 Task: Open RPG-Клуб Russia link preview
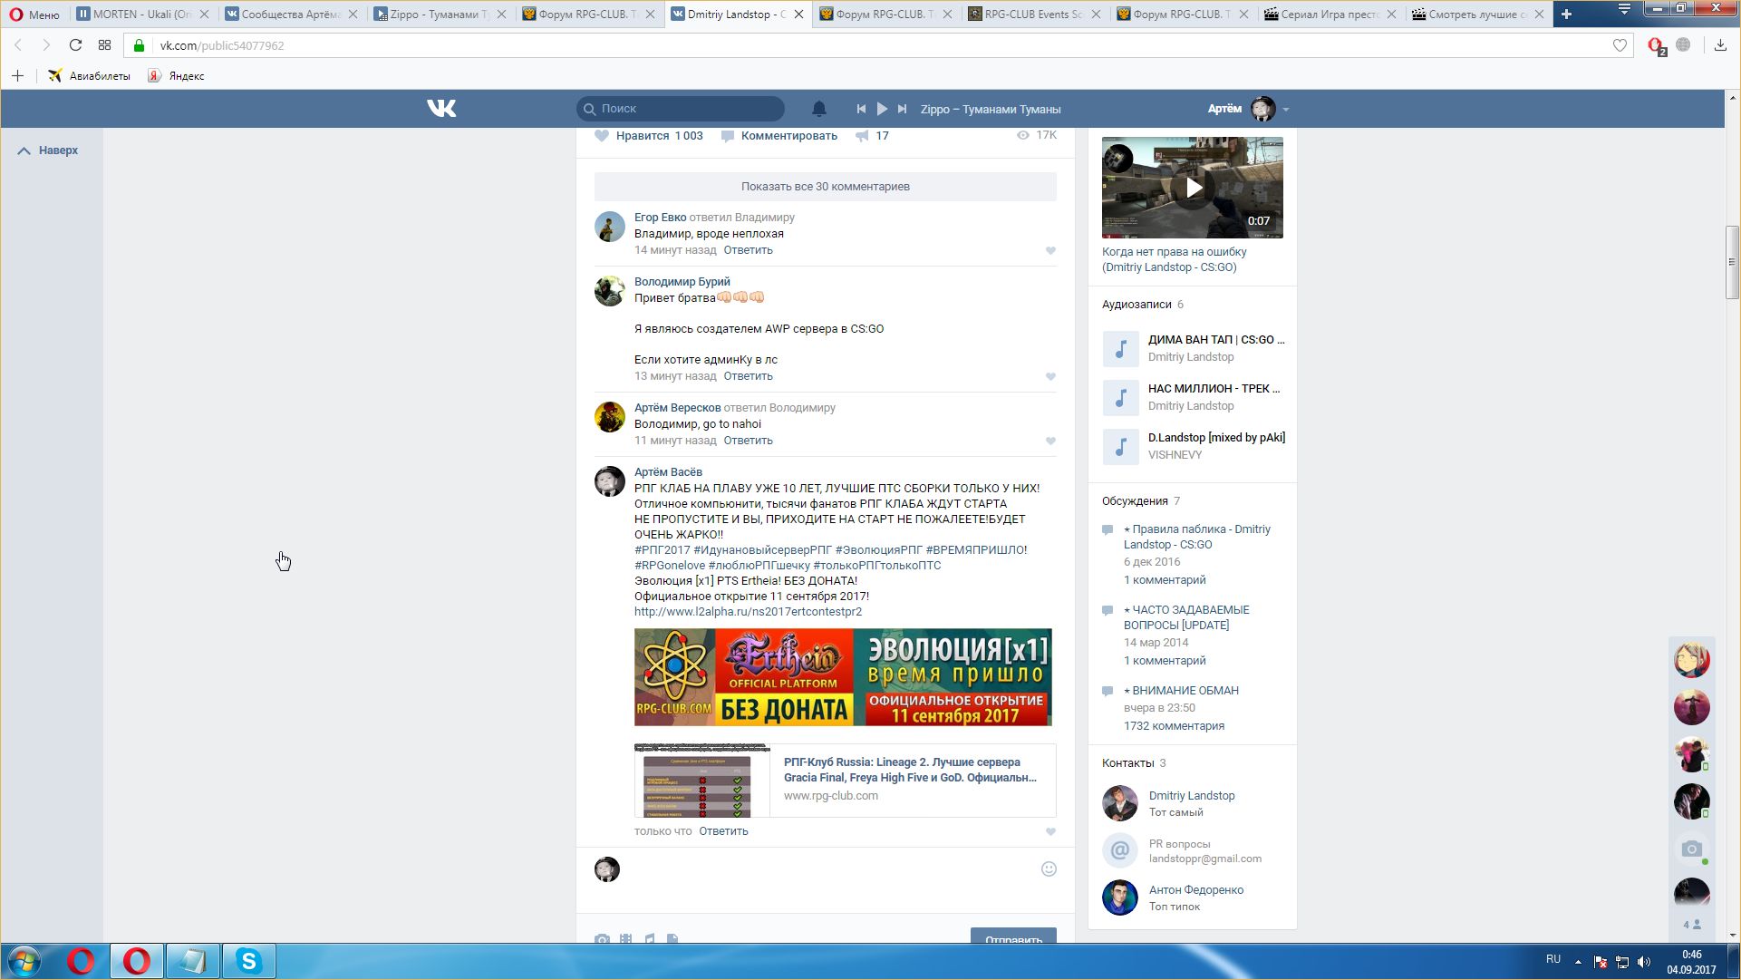coord(845,781)
